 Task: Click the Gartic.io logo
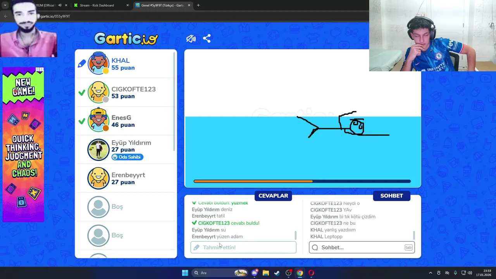coord(126,38)
